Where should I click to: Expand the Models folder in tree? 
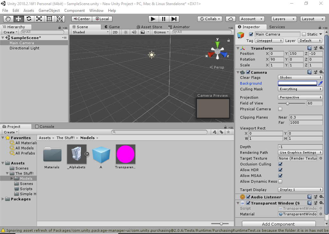pos(12,178)
